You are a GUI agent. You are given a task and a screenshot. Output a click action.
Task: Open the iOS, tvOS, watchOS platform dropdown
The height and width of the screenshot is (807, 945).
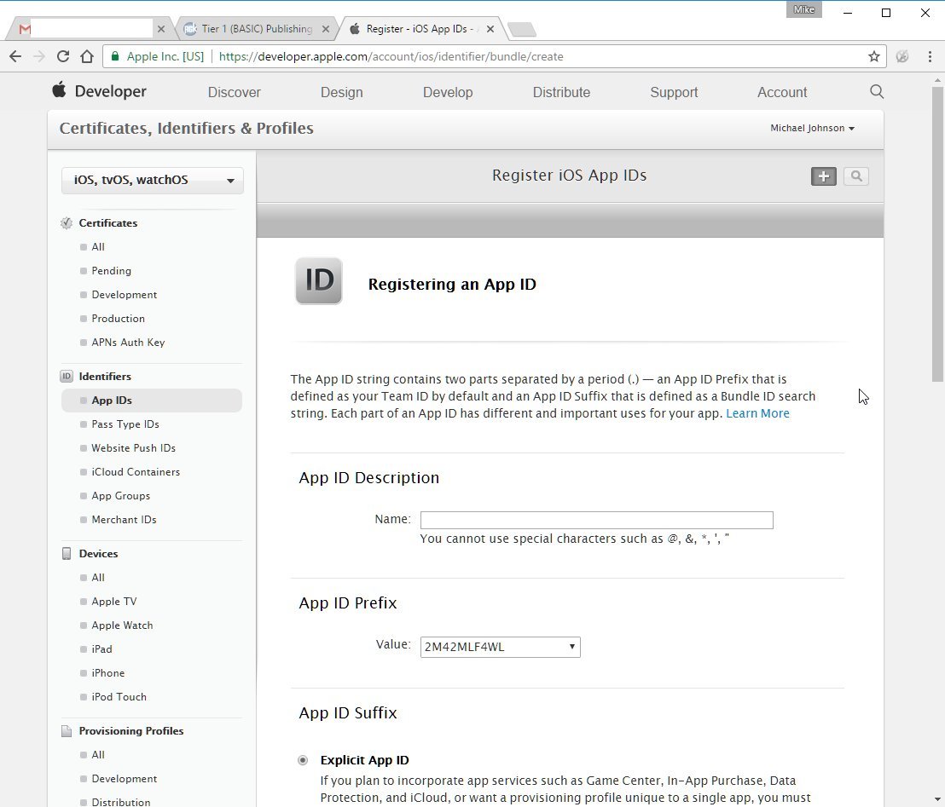point(153,180)
